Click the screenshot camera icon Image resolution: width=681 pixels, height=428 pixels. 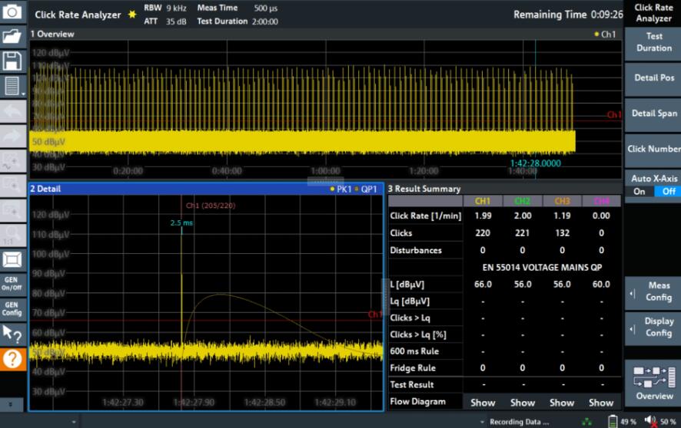click(x=12, y=12)
